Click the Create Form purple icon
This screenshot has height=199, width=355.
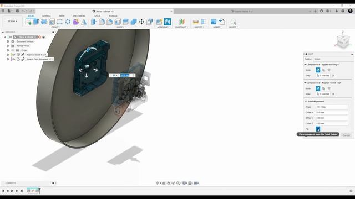[x=75, y=22]
